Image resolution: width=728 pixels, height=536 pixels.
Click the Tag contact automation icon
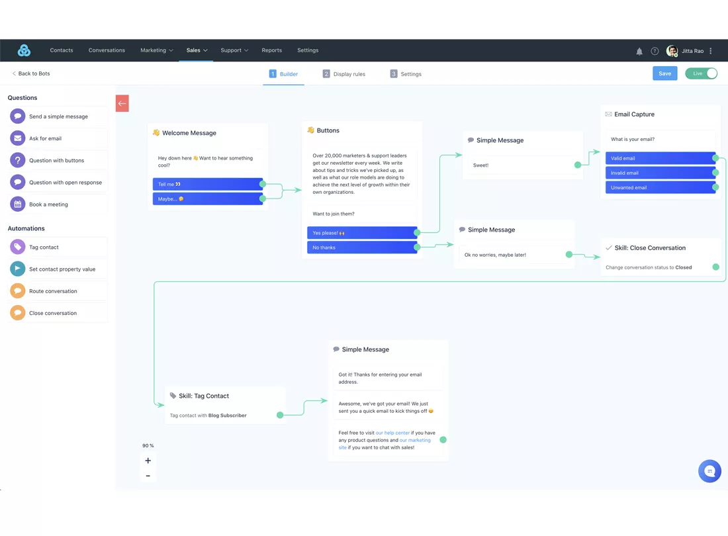17,246
